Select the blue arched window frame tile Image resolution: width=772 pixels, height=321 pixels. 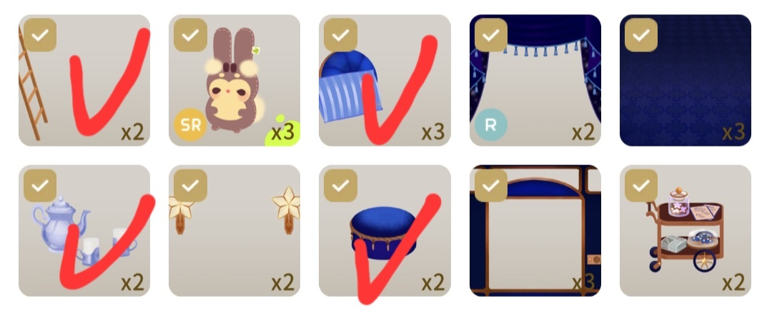click(x=535, y=230)
